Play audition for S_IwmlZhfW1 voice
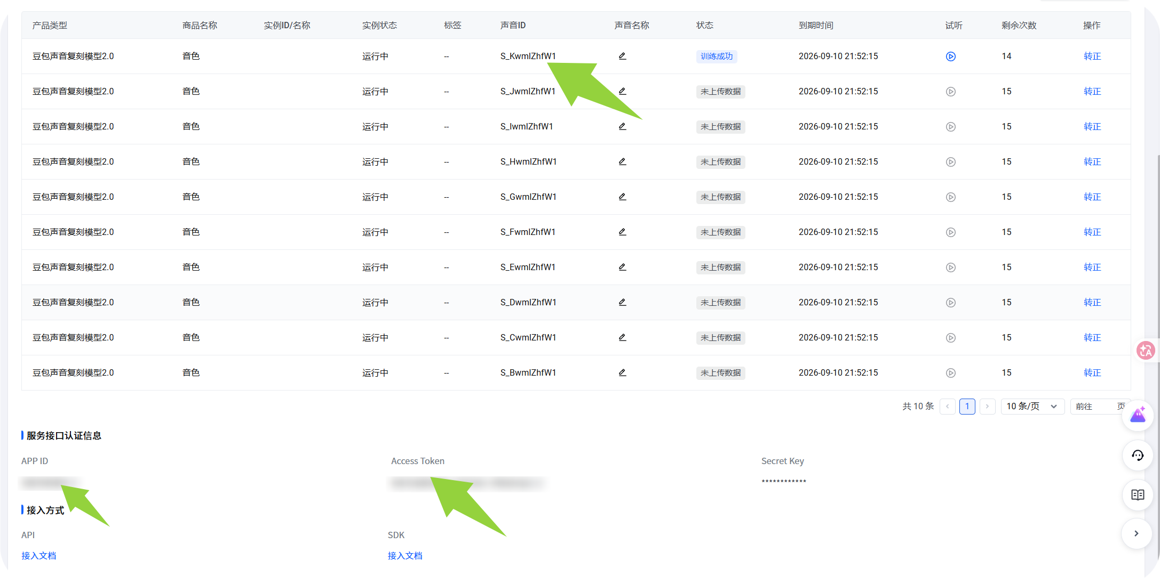The height and width of the screenshot is (584, 1160). 951,127
